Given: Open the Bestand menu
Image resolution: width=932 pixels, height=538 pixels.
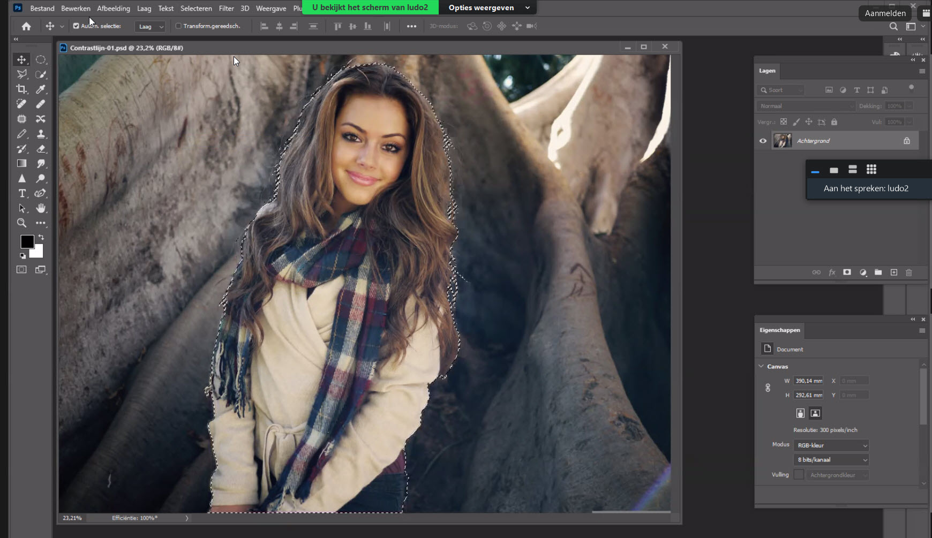Looking at the screenshot, I should [x=42, y=8].
